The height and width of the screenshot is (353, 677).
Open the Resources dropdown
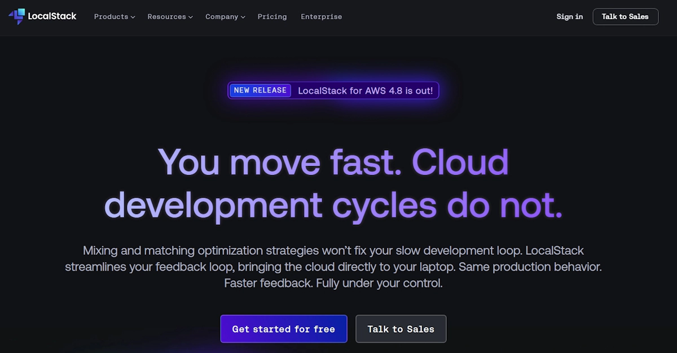click(x=167, y=17)
